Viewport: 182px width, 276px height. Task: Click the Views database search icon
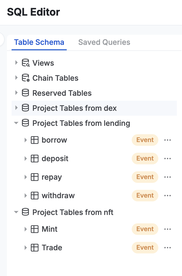(x=26, y=63)
